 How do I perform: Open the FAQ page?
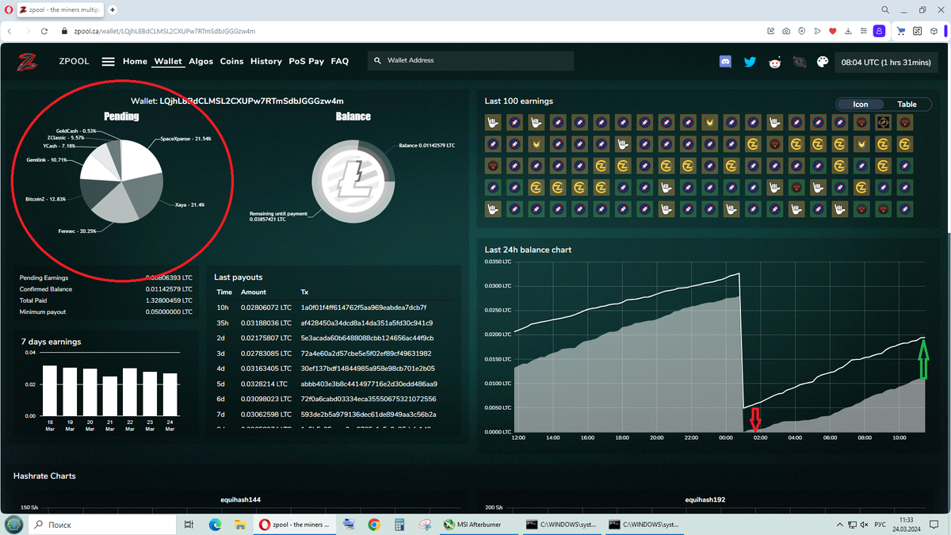340,61
